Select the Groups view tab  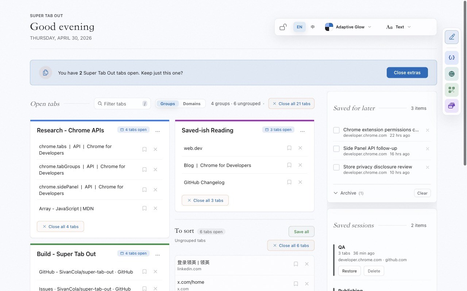[168, 104]
